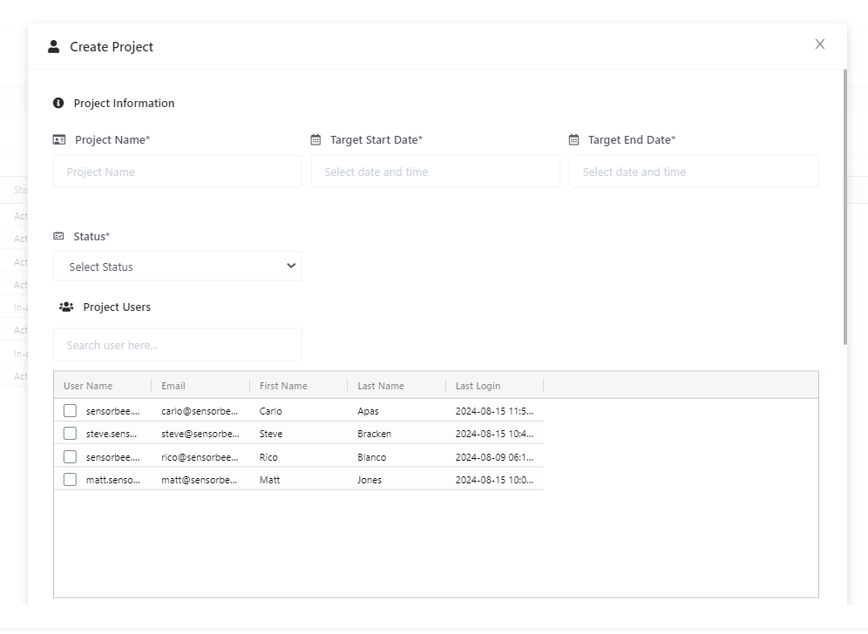Select Steve Bracken's checkbox
868x634 pixels.
click(70, 433)
